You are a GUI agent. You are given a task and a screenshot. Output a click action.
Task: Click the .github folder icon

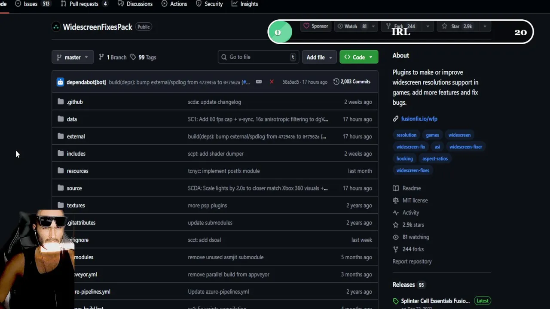click(61, 102)
